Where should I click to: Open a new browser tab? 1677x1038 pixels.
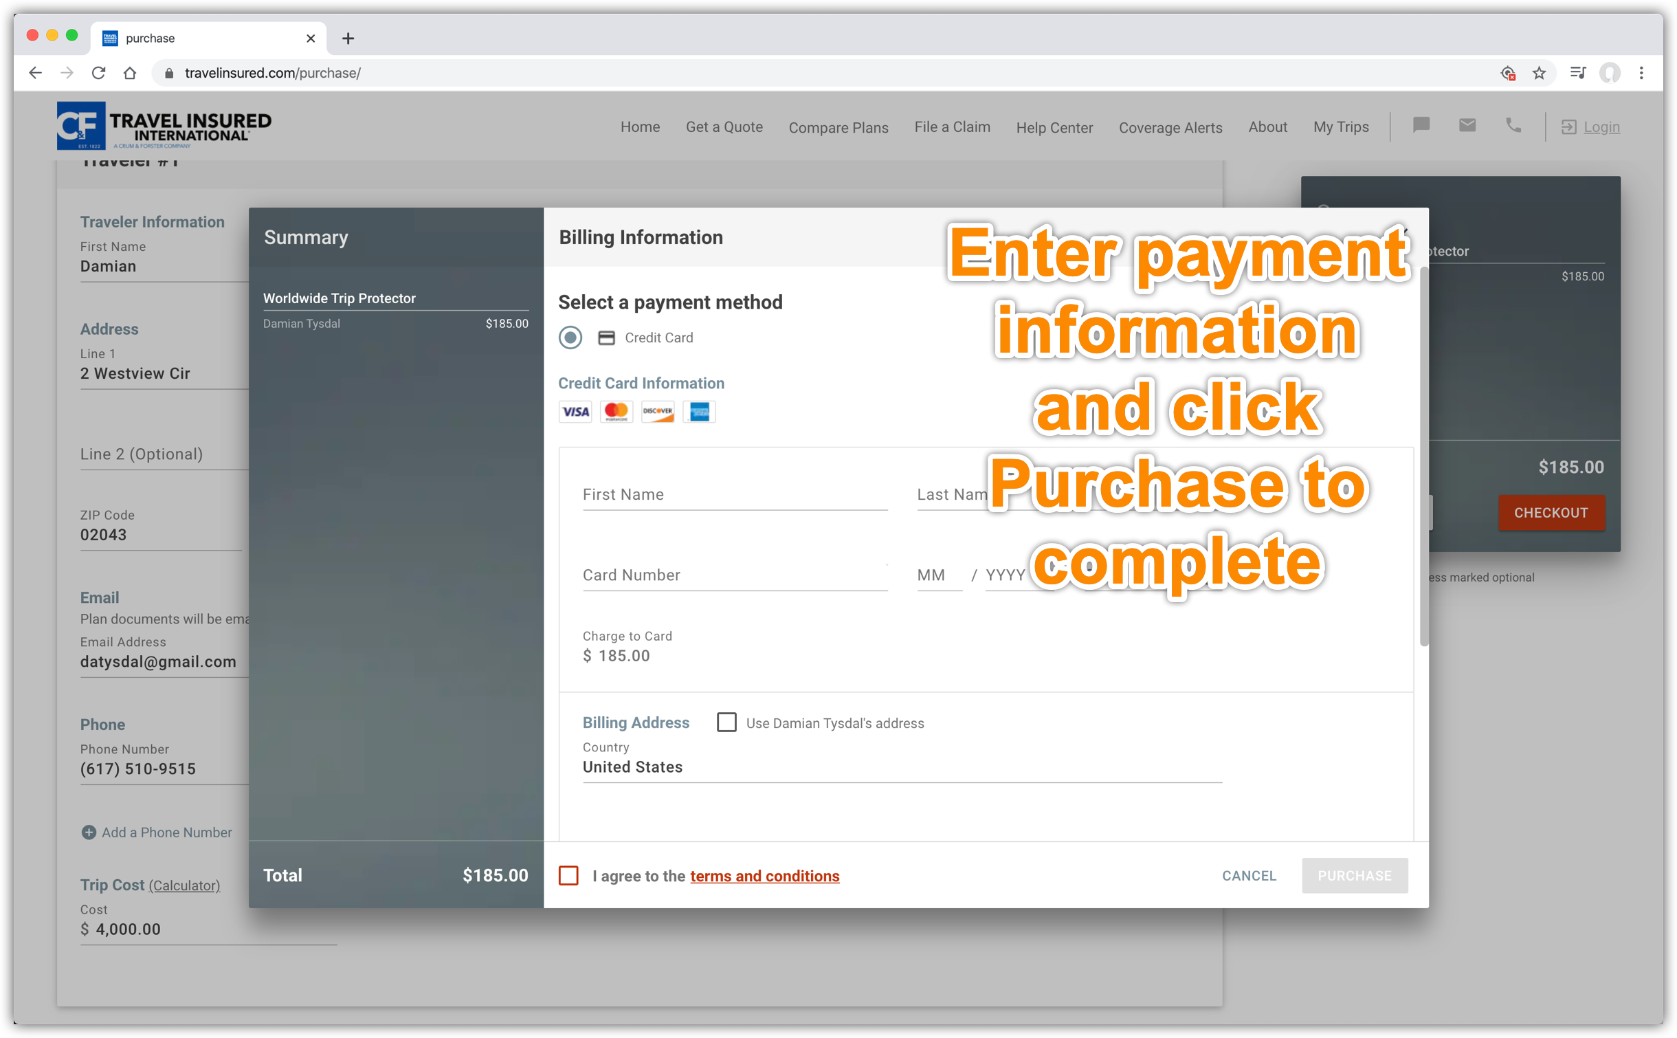(x=348, y=38)
